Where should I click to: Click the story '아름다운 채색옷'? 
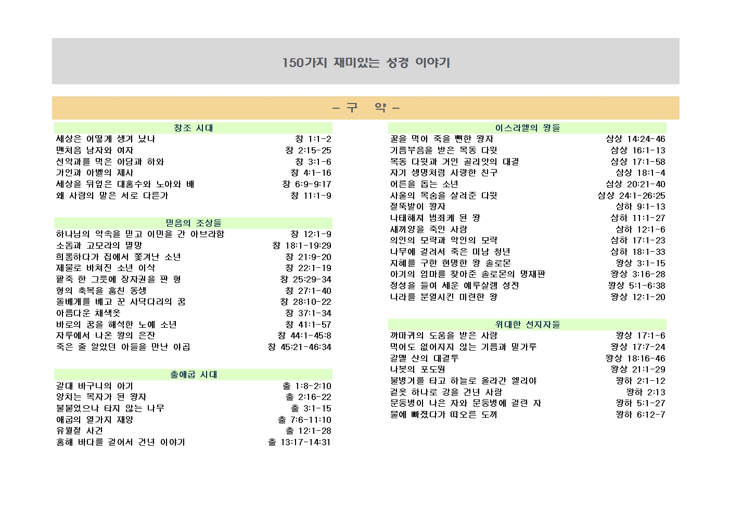(88, 313)
